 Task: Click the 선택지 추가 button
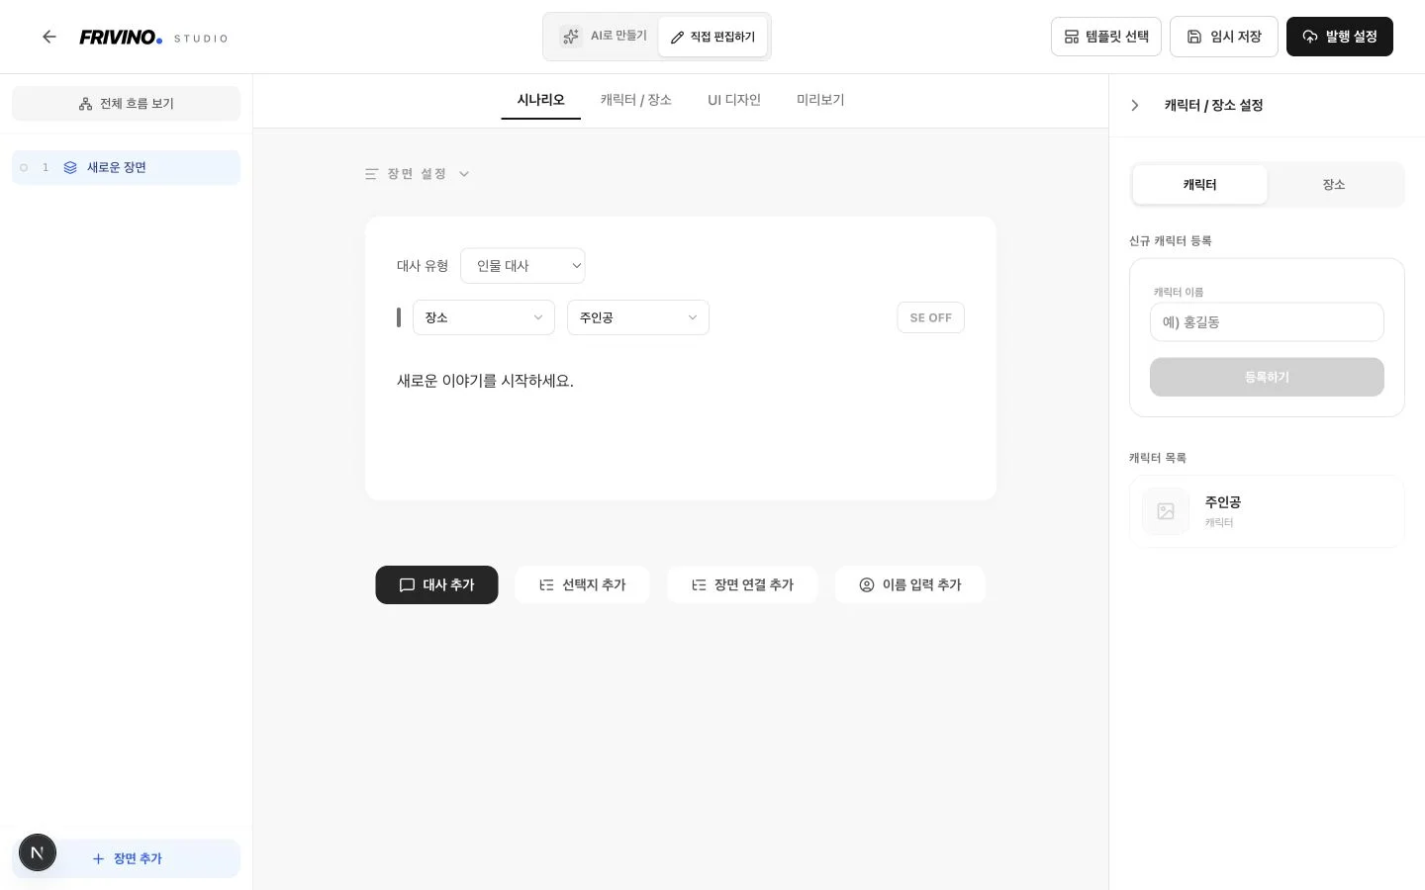click(582, 585)
